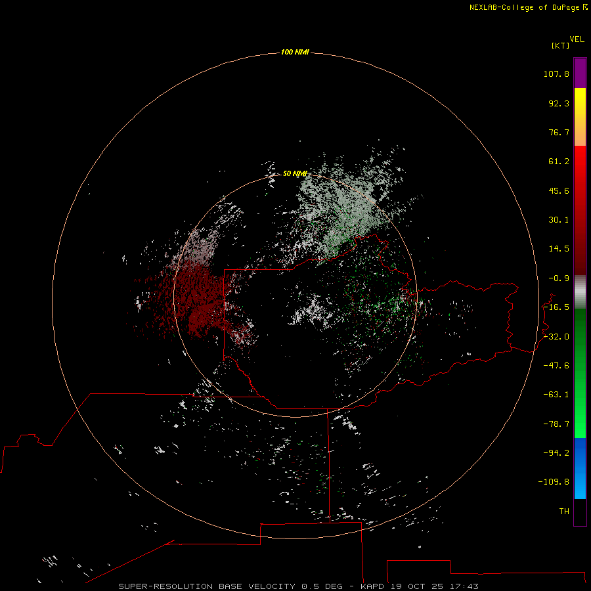The height and width of the screenshot is (591, 591).
Task: Click the red segment of the color bar
Action: click(x=580, y=210)
